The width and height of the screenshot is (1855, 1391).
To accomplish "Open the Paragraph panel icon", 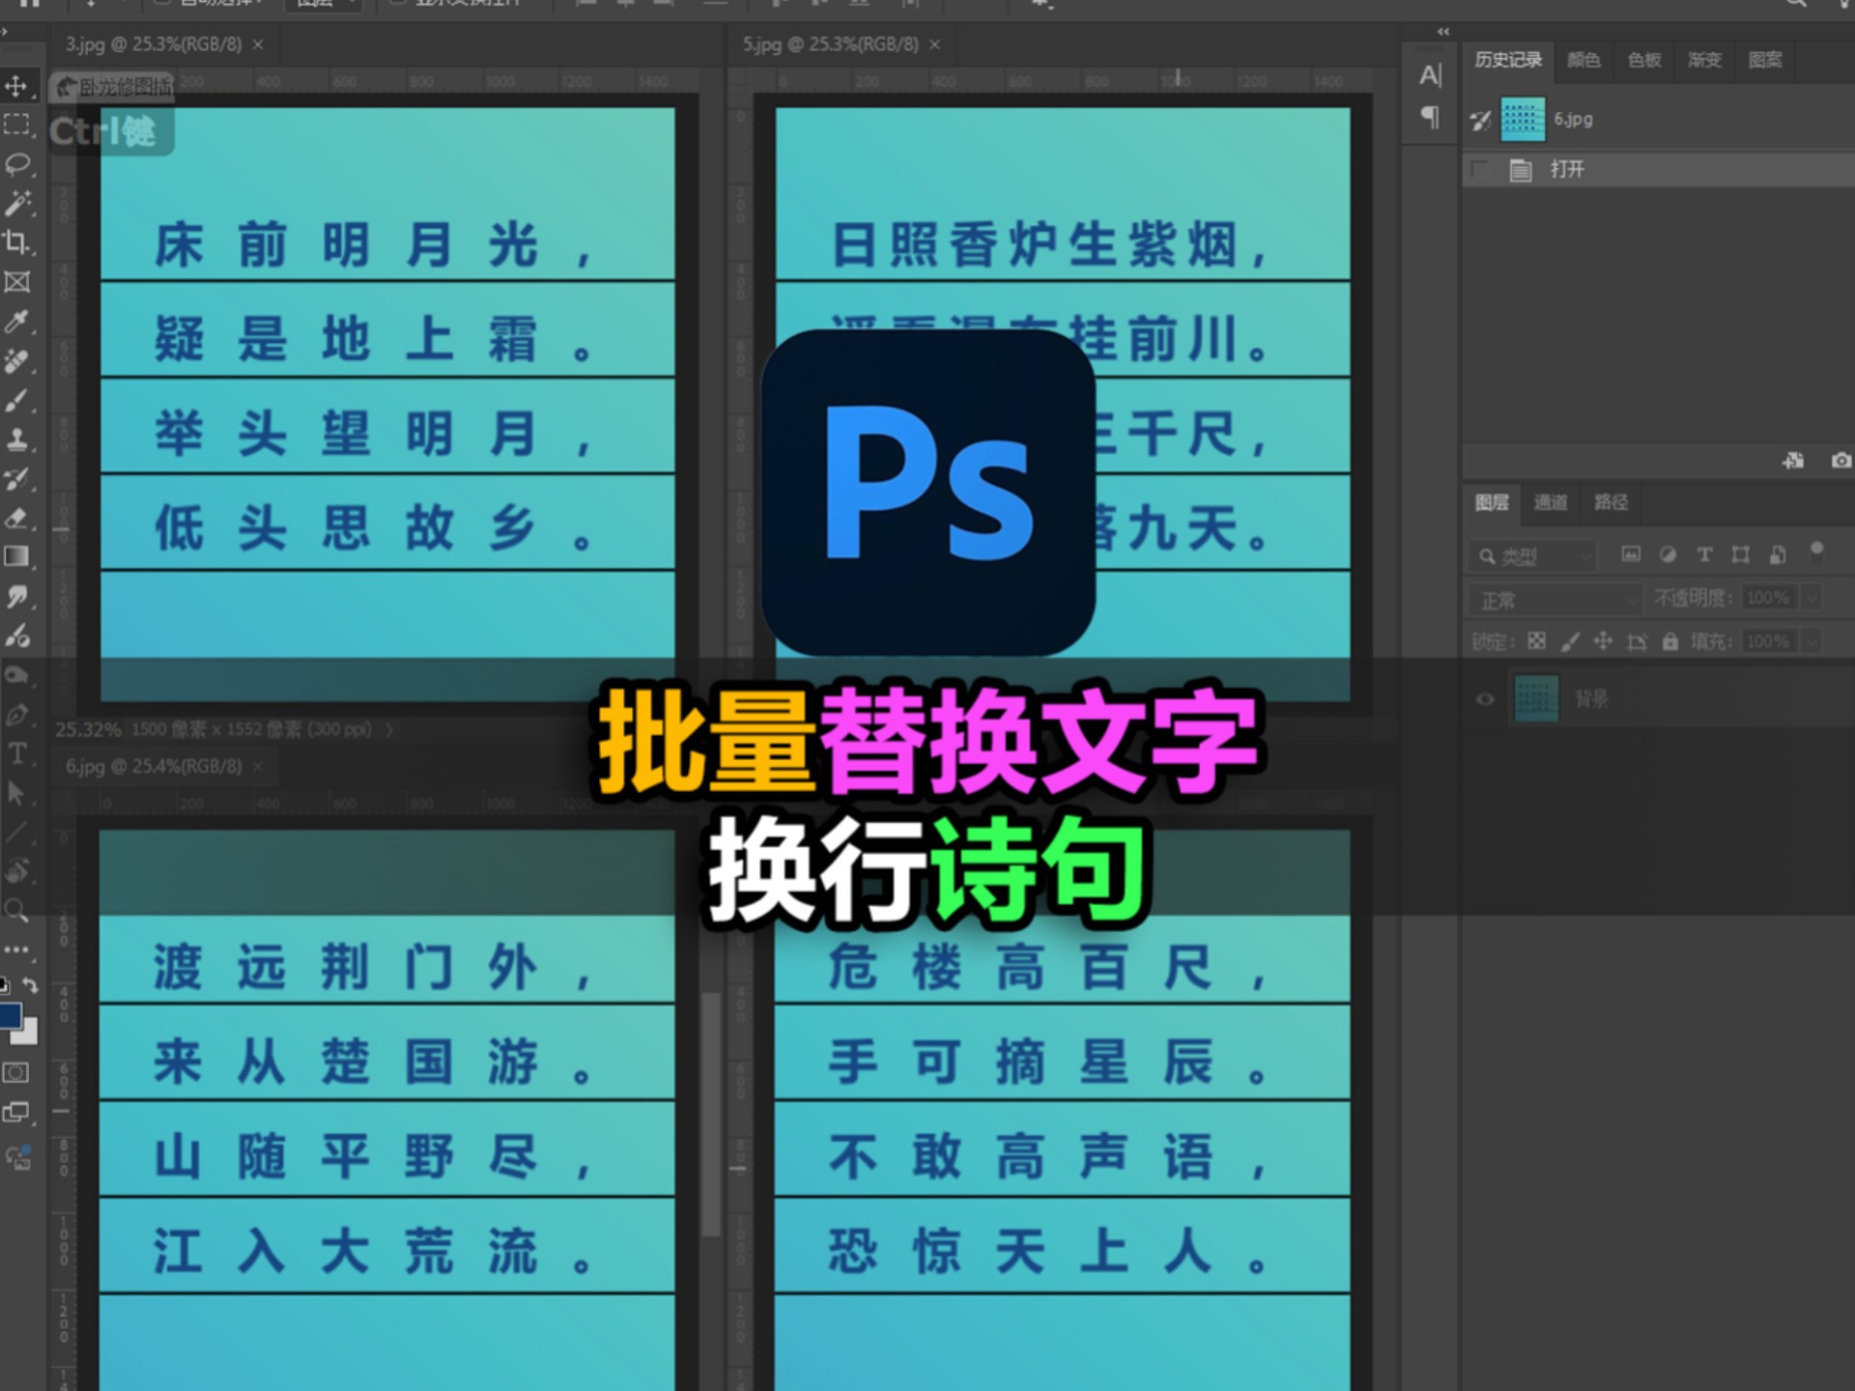I will pos(1431,118).
